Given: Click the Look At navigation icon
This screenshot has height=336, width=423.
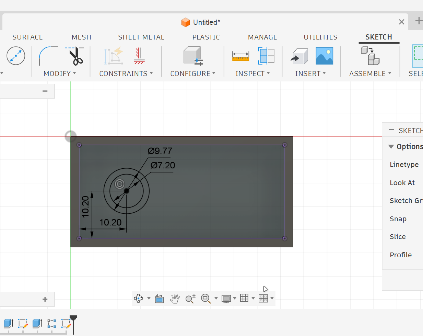Looking at the screenshot, I should click(x=159, y=299).
